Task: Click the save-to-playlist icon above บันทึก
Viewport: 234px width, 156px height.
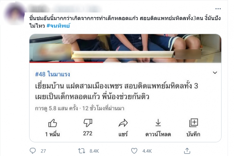Action: click(x=193, y=123)
